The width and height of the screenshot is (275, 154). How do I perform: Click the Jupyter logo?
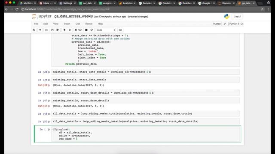click(42, 16)
